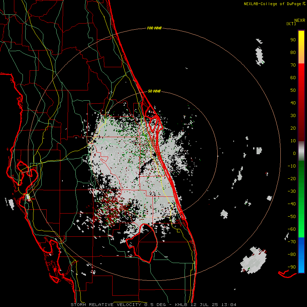This screenshot has width=307, height=307.
Task: Click the gray zero-velocity segment of color bar
Action: (301, 151)
